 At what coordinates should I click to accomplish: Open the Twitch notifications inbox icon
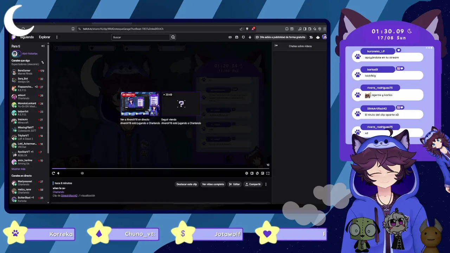(x=237, y=37)
